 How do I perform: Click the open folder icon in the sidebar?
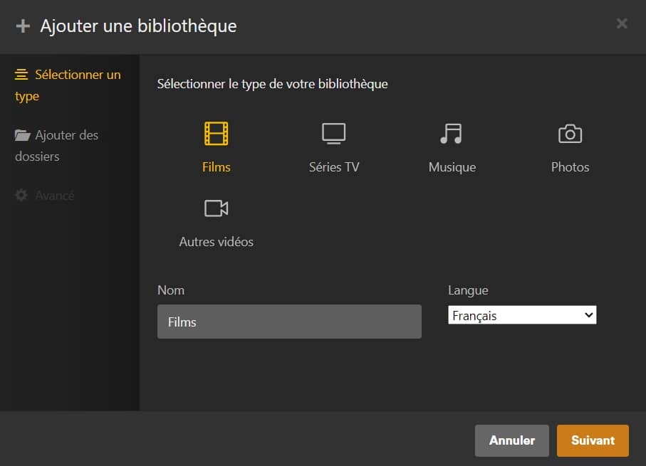[x=23, y=135]
